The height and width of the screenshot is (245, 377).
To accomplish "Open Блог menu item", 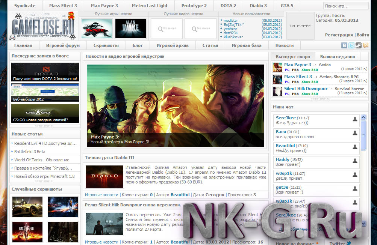I will (x=138, y=45).
